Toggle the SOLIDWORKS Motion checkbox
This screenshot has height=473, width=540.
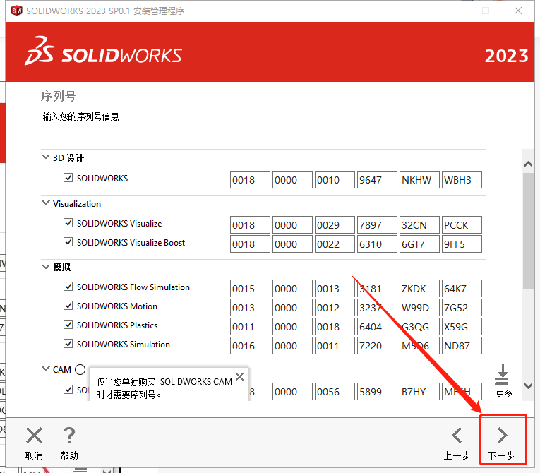[68, 306]
